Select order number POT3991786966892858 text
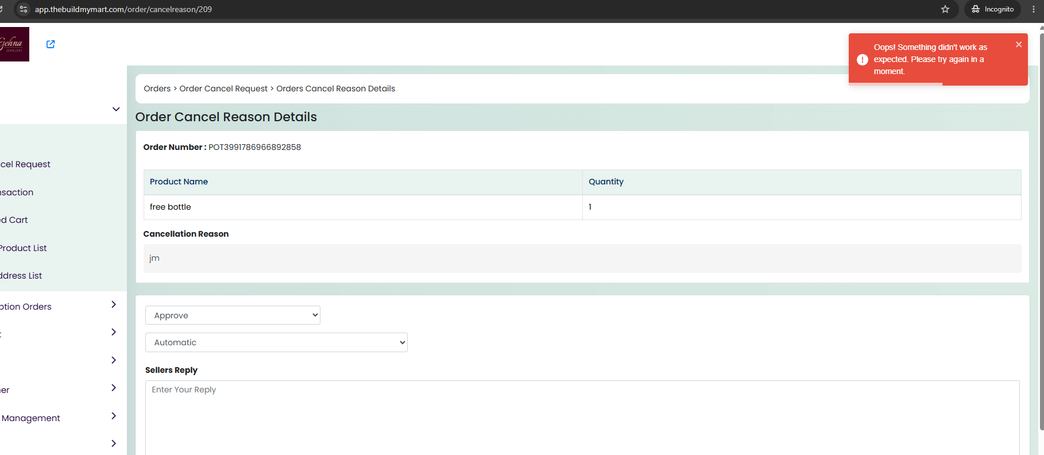This screenshot has width=1044, height=455. point(254,147)
